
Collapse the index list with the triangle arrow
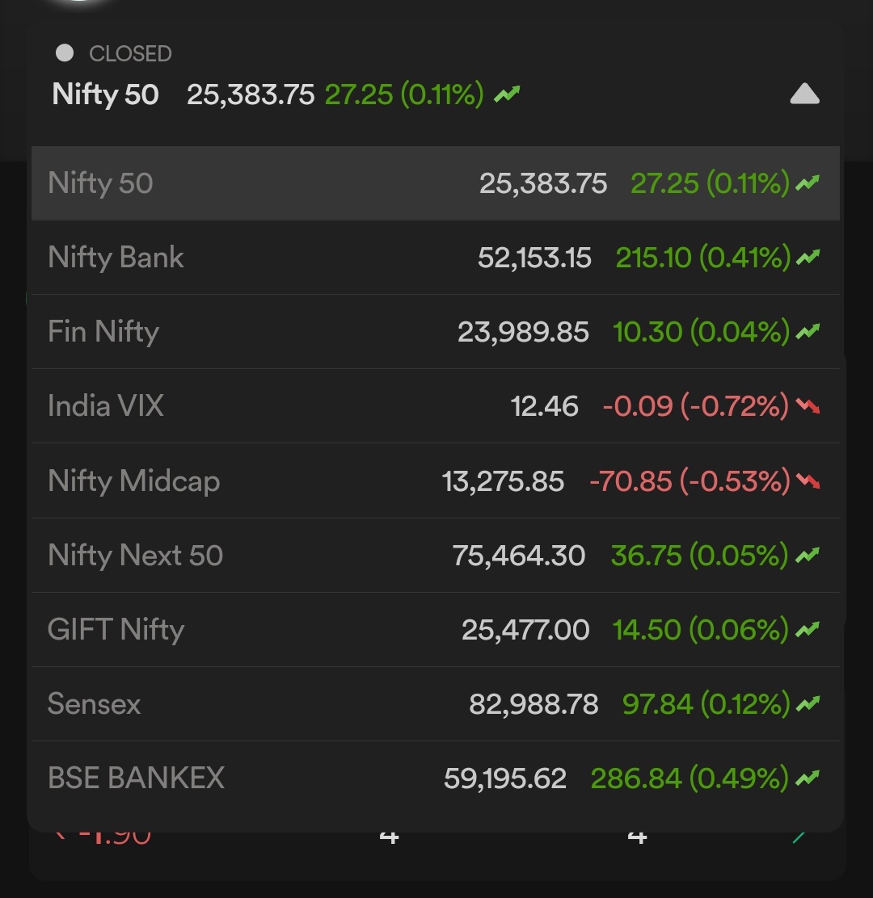pos(804,94)
